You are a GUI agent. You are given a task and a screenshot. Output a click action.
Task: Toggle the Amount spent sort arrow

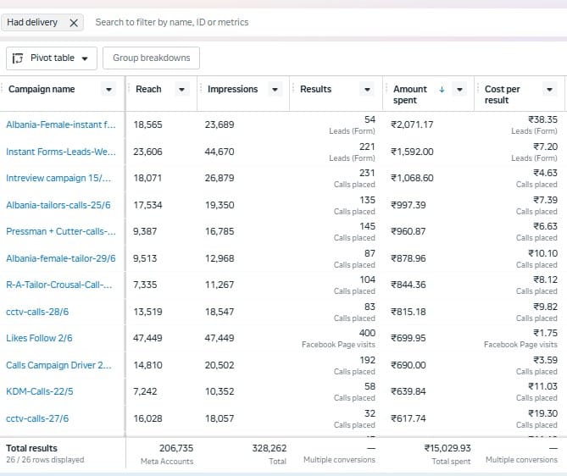point(442,89)
